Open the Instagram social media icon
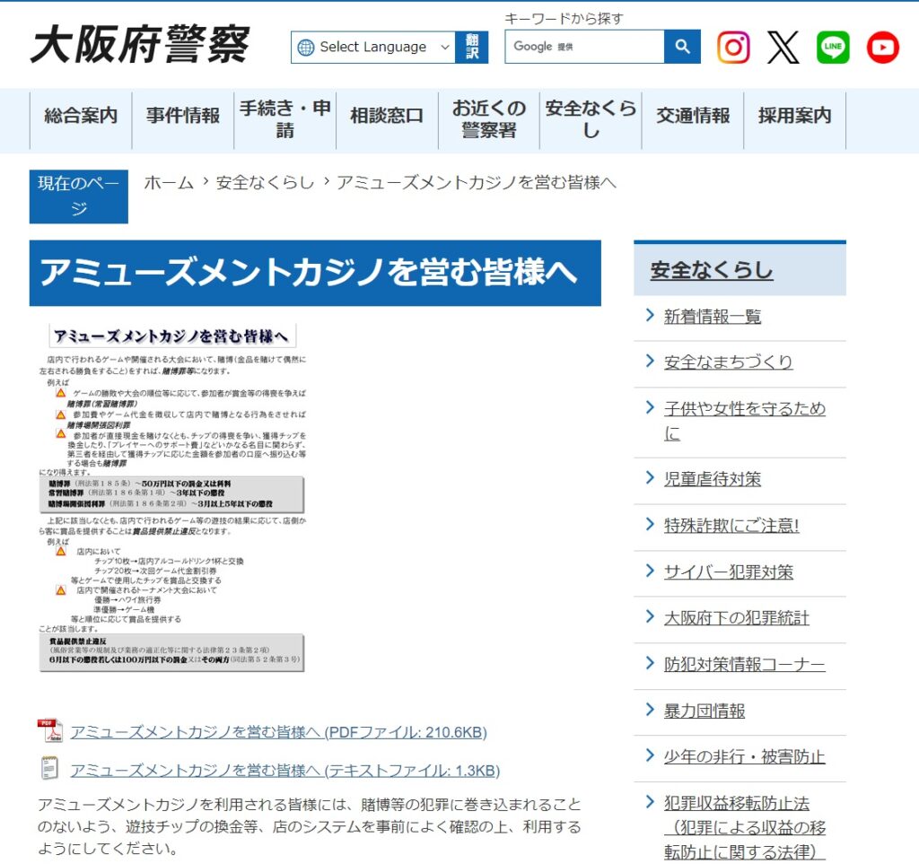919x864 pixels. point(733,47)
